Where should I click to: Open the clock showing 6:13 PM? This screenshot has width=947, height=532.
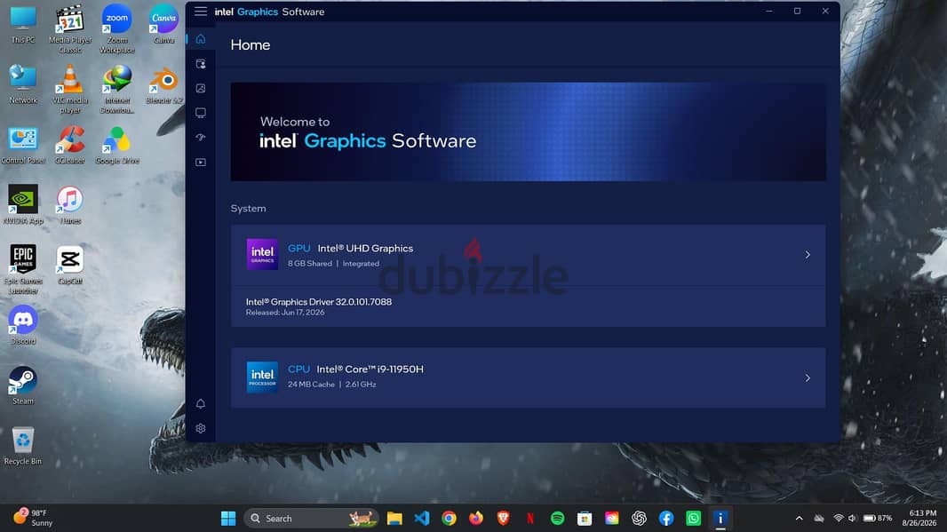click(x=919, y=518)
